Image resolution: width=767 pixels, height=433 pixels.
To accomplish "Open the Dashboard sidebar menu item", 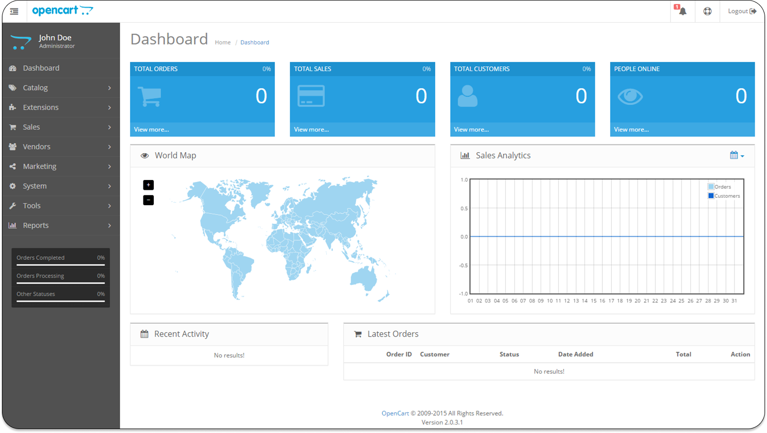I will [41, 68].
